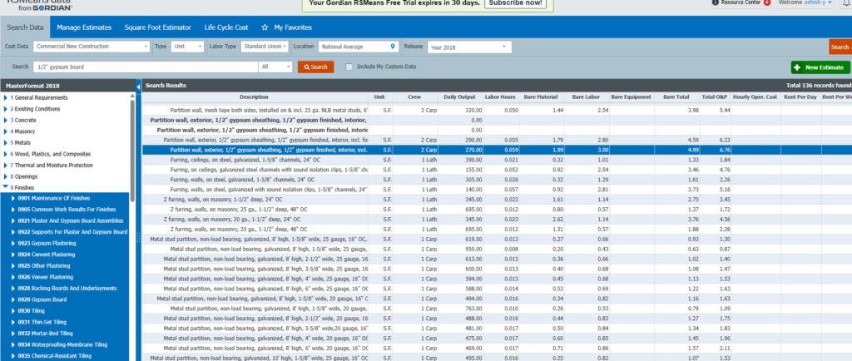Click the Total 136 records found text
This screenshot has height=361, width=852.
coord(819,86)
